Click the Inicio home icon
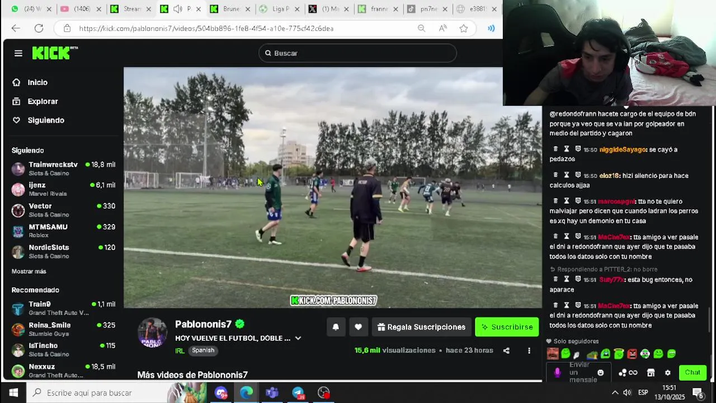The width and height of the screenshot is (716, 403). [x=17, y=82]
